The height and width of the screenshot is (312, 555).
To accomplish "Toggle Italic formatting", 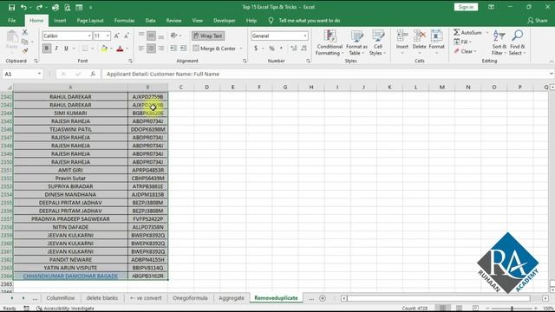I will tap(56, 49).
